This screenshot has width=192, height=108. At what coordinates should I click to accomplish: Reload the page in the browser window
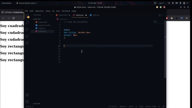[x=13, y=18]
